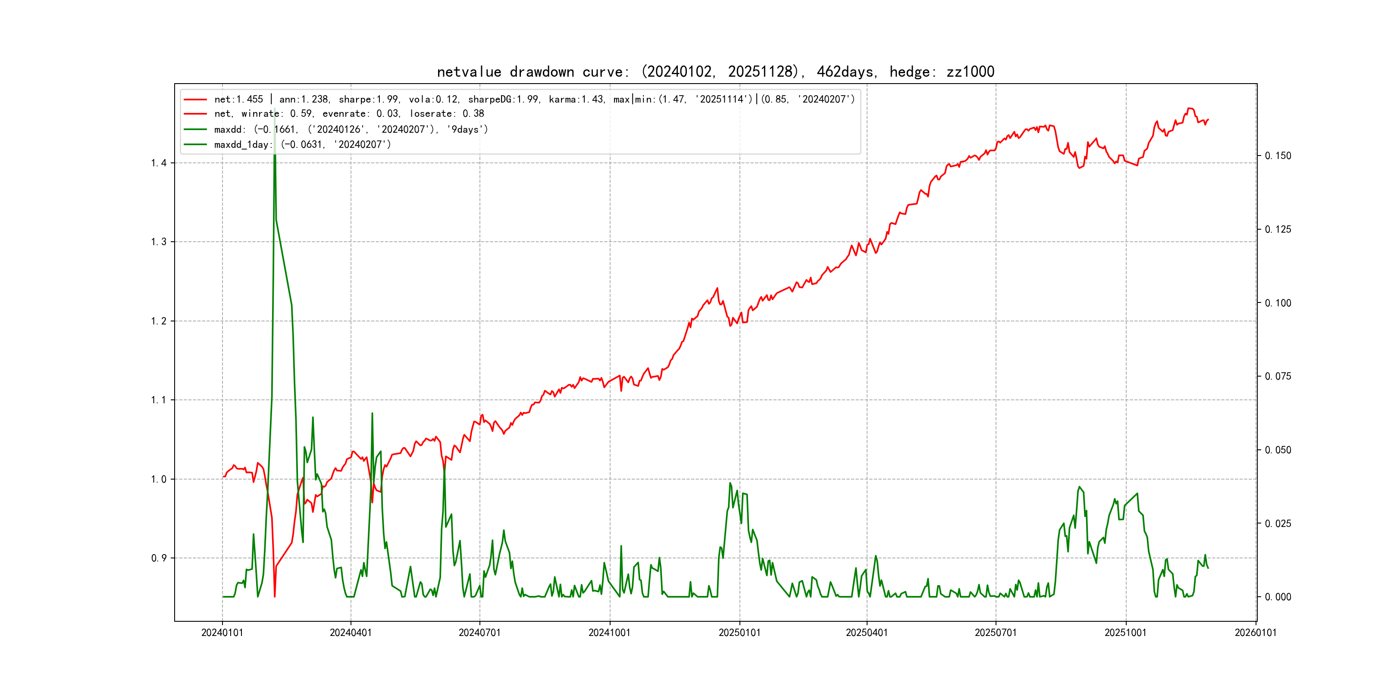Click left y-axis tick label 0.9
1397x698 pixels.
(158, 558)
